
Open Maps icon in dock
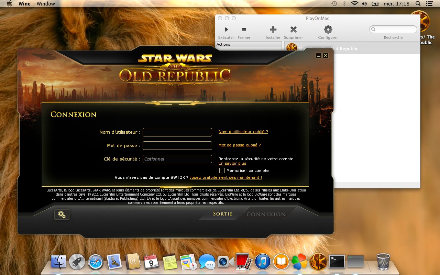188,262
